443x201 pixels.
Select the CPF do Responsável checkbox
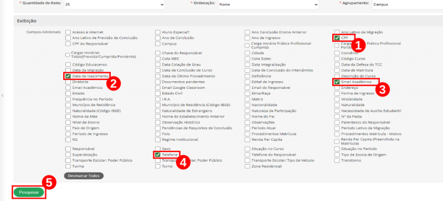point(68,44)
